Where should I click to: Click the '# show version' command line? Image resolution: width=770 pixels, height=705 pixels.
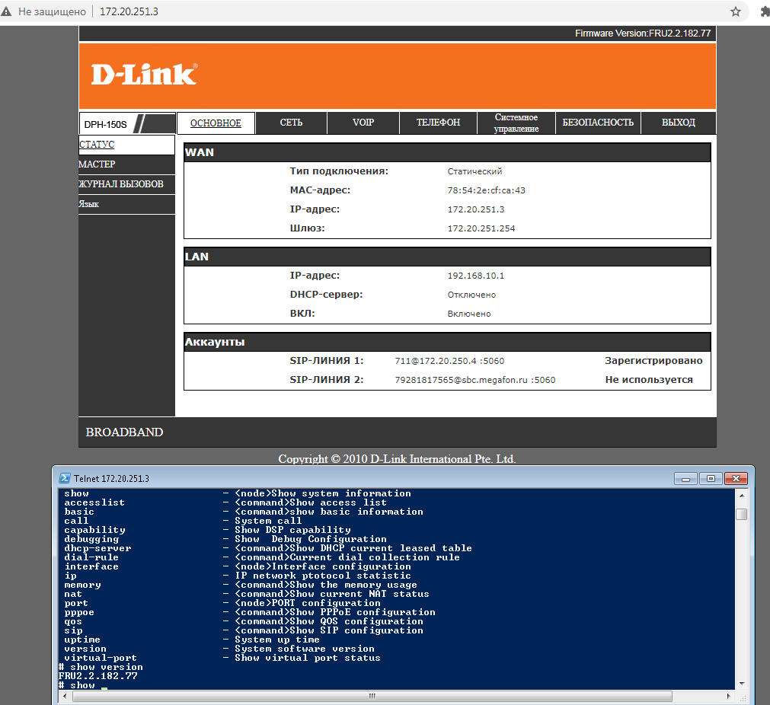101,667
